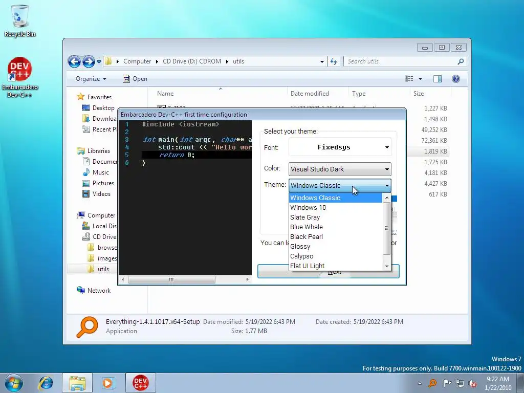This screenshot has height=393, width=524.
Task: Click Start button on the taskbar
Action: (13, 383)
